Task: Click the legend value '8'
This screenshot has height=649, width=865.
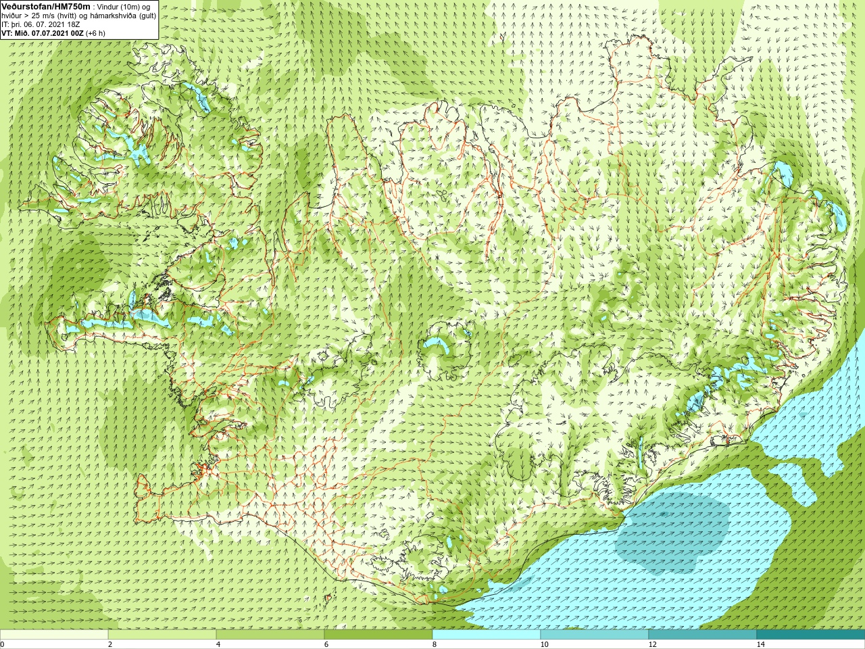Action: tap(435, 644)
